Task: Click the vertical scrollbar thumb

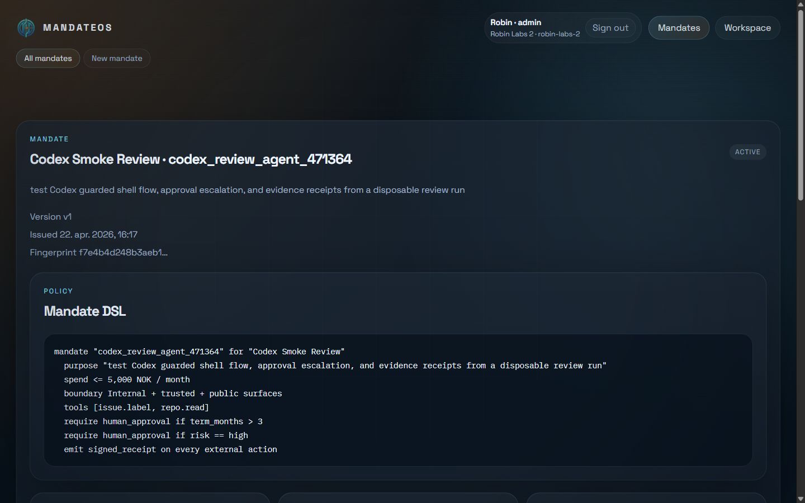Action: tap(801, 105)
